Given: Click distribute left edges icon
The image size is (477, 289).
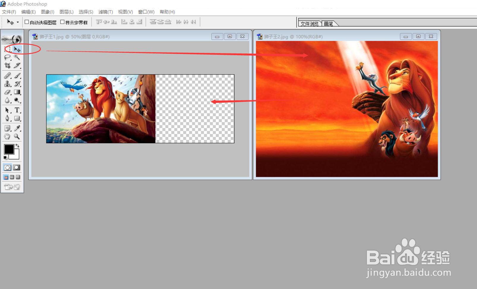Looking at the screenshot, I should [x=179, y=22].
